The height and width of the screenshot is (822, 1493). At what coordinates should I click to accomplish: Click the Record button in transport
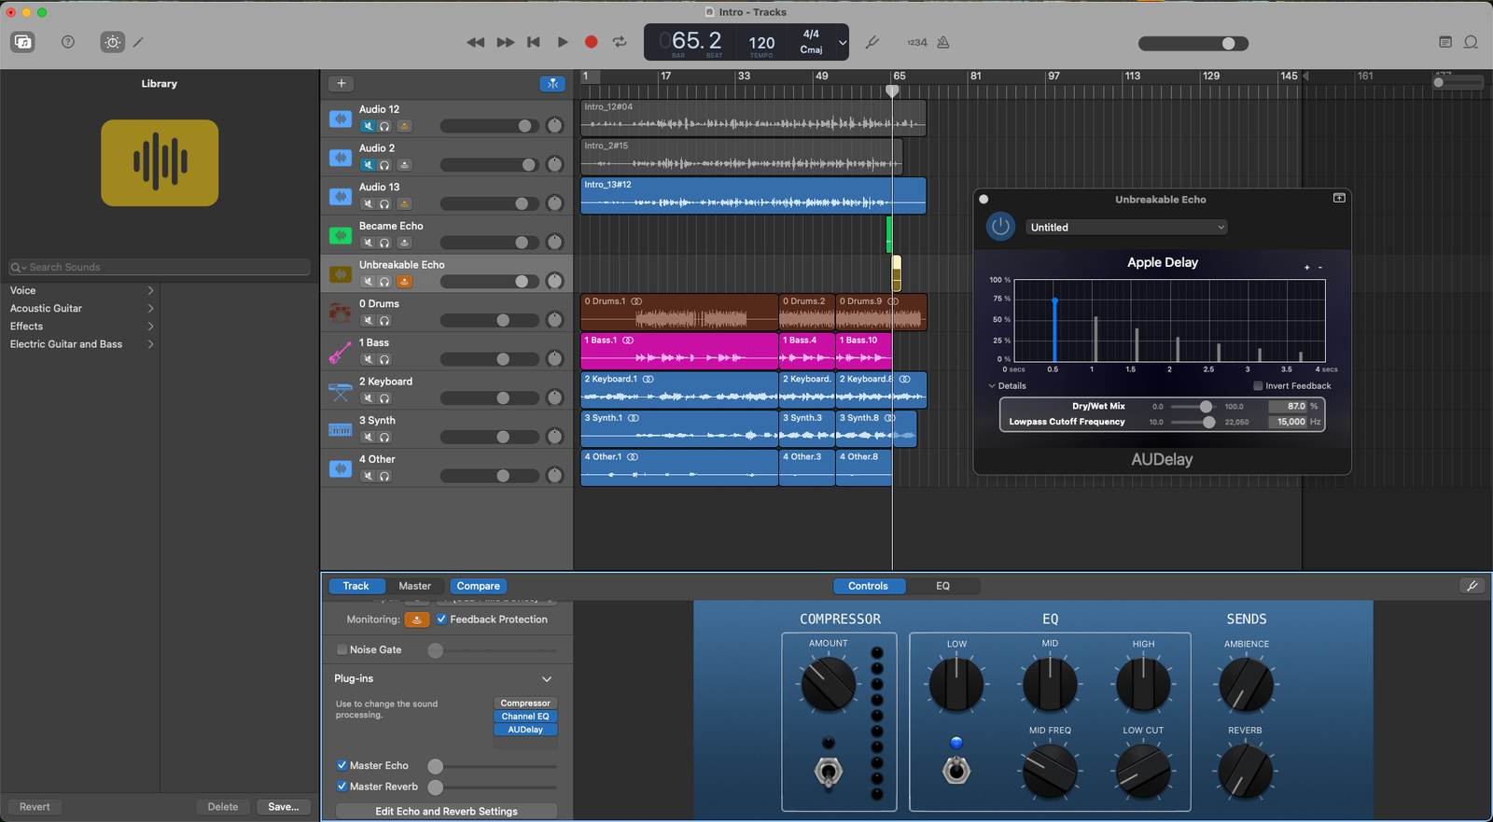pos(591,42)
